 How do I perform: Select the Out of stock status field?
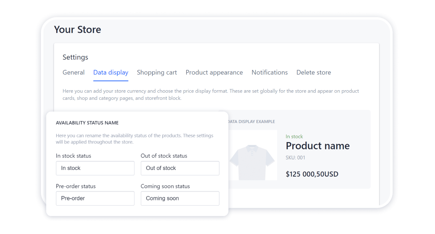pos(180,168)
